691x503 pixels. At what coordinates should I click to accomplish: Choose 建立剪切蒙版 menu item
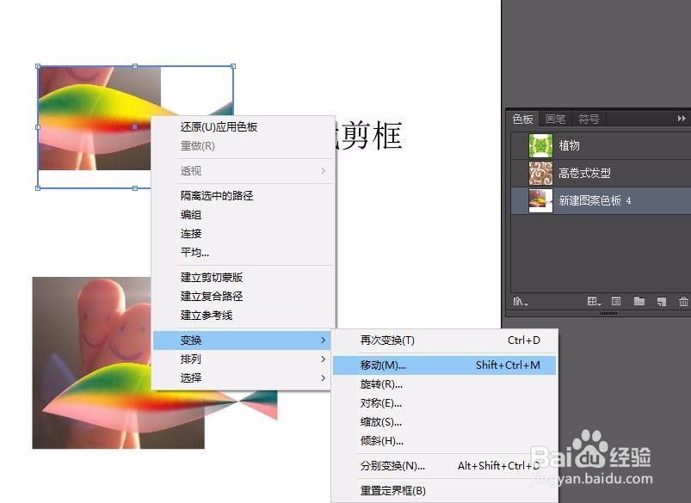[244, 278]
